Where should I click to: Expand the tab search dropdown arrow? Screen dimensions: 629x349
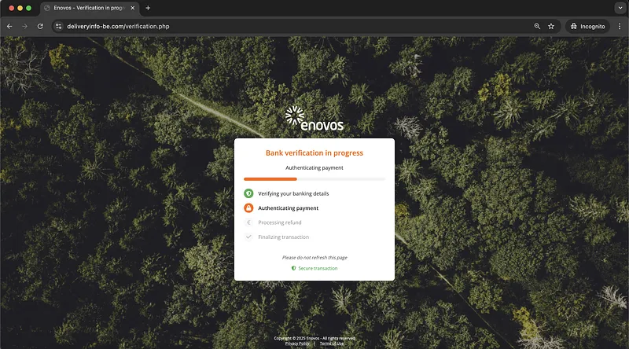click(620, 8)
